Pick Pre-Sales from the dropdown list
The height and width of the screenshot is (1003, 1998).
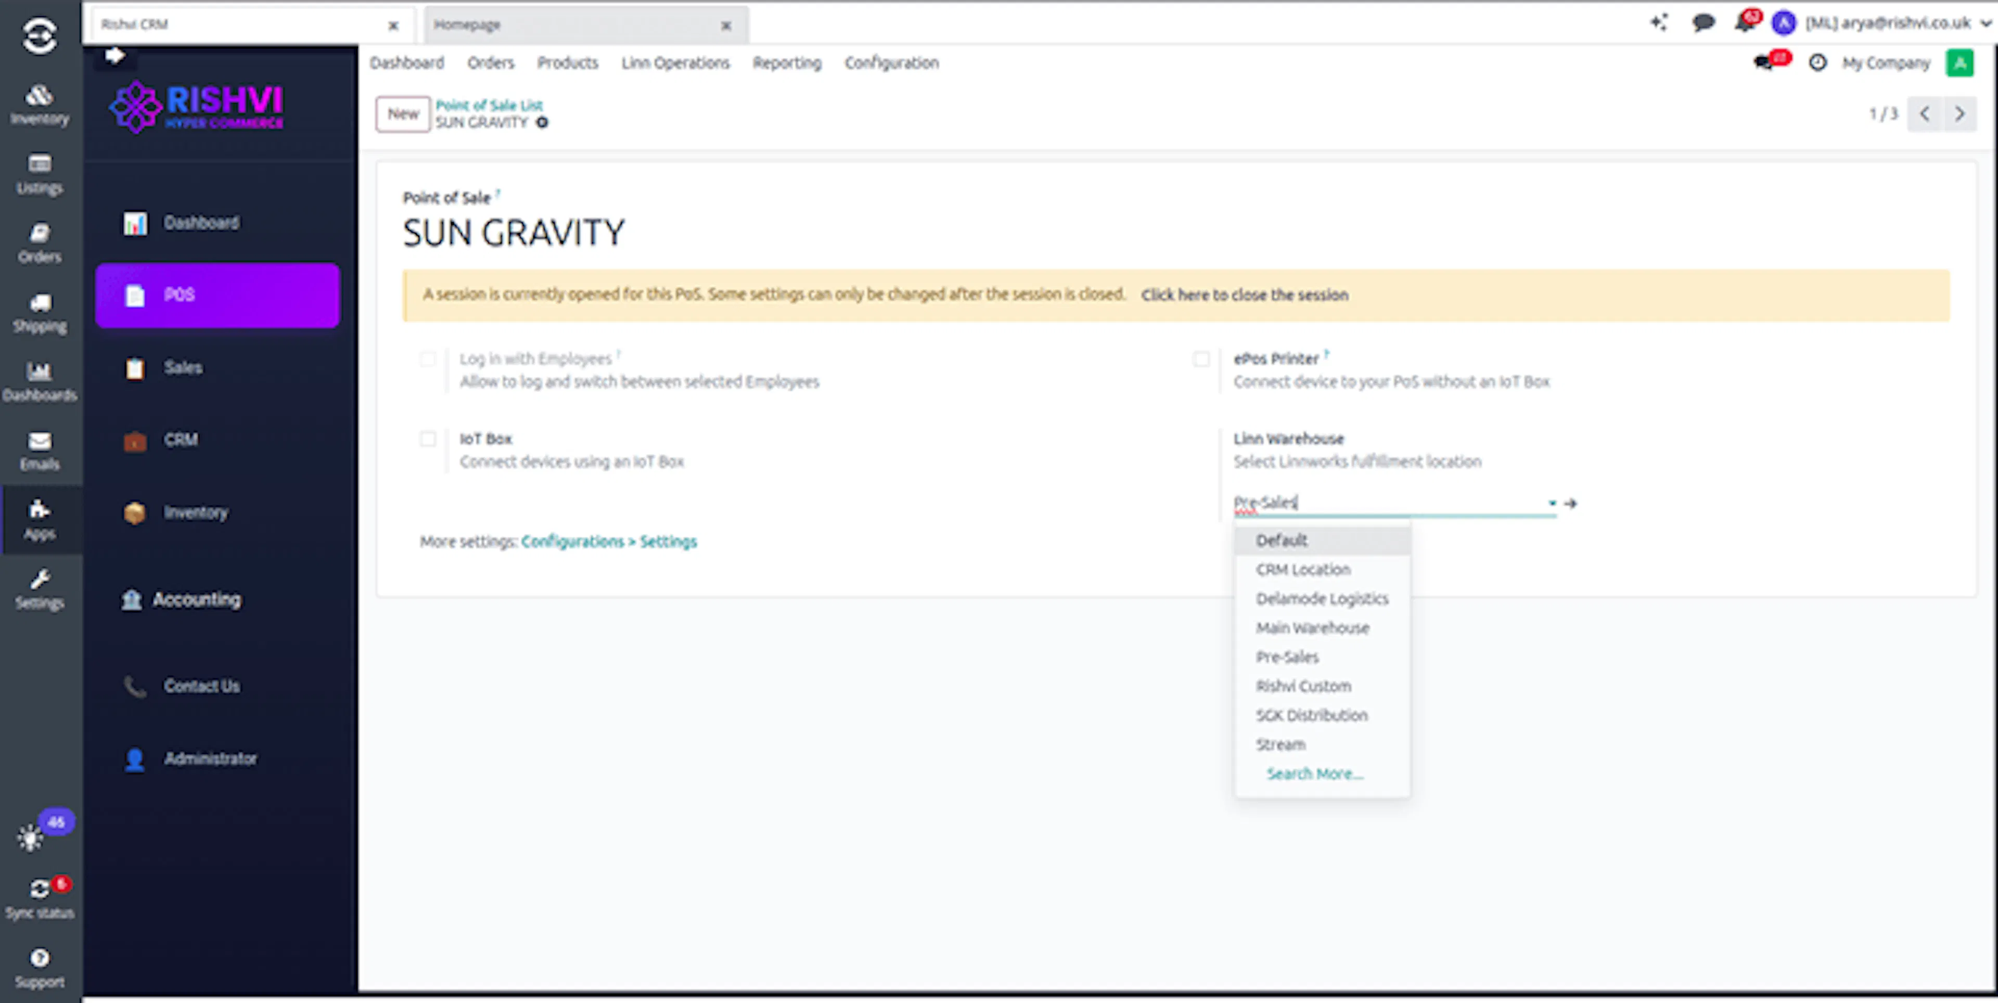[x=1323, y=657]
